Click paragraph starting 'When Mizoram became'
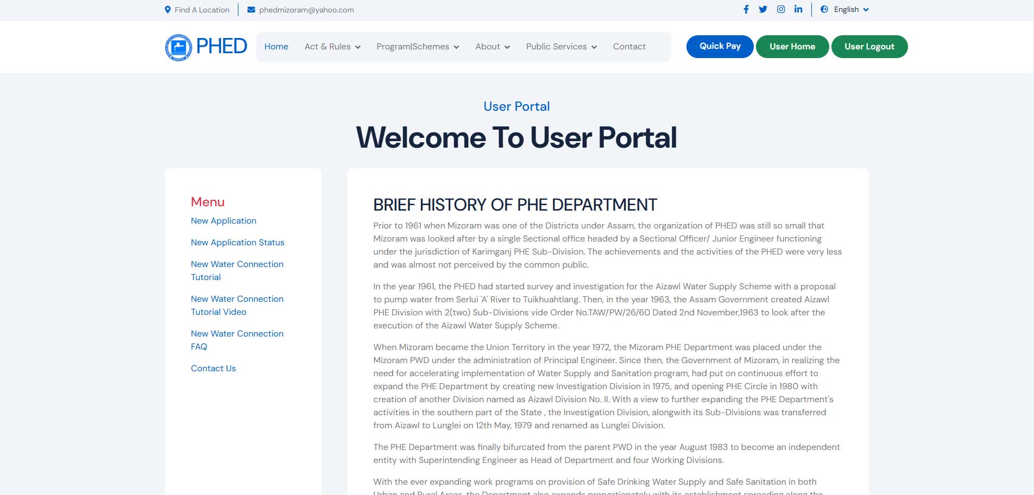This screenshot has width=1034, height=495. [x=608, y=386]
